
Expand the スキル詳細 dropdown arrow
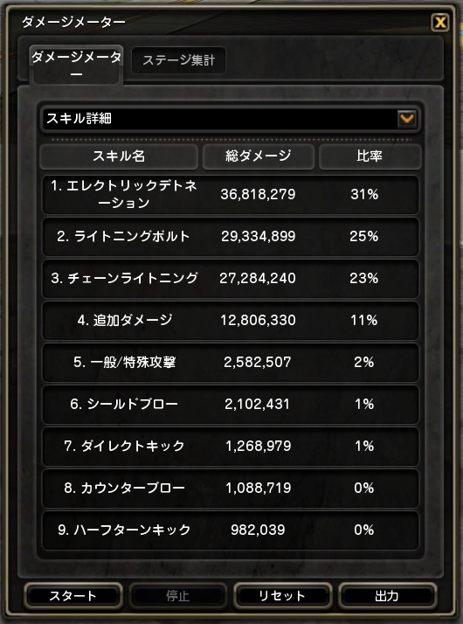406,119
